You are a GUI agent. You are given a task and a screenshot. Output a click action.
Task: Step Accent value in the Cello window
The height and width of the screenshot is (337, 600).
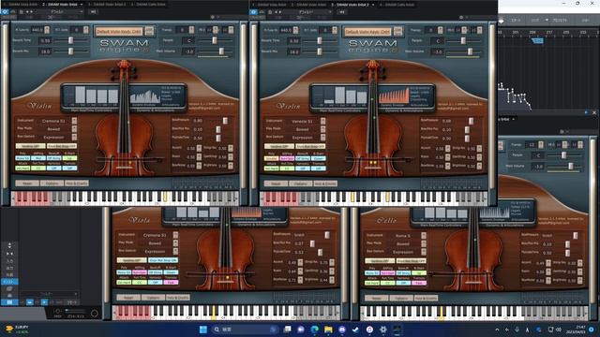[548, 263]
